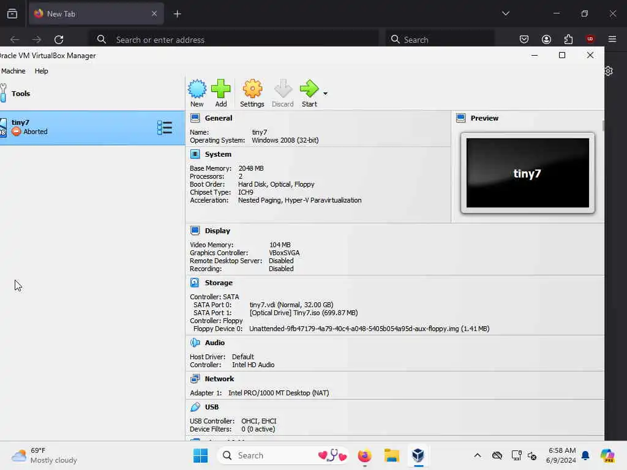Open Copilot preview icon in taskbar

(607, 455)
